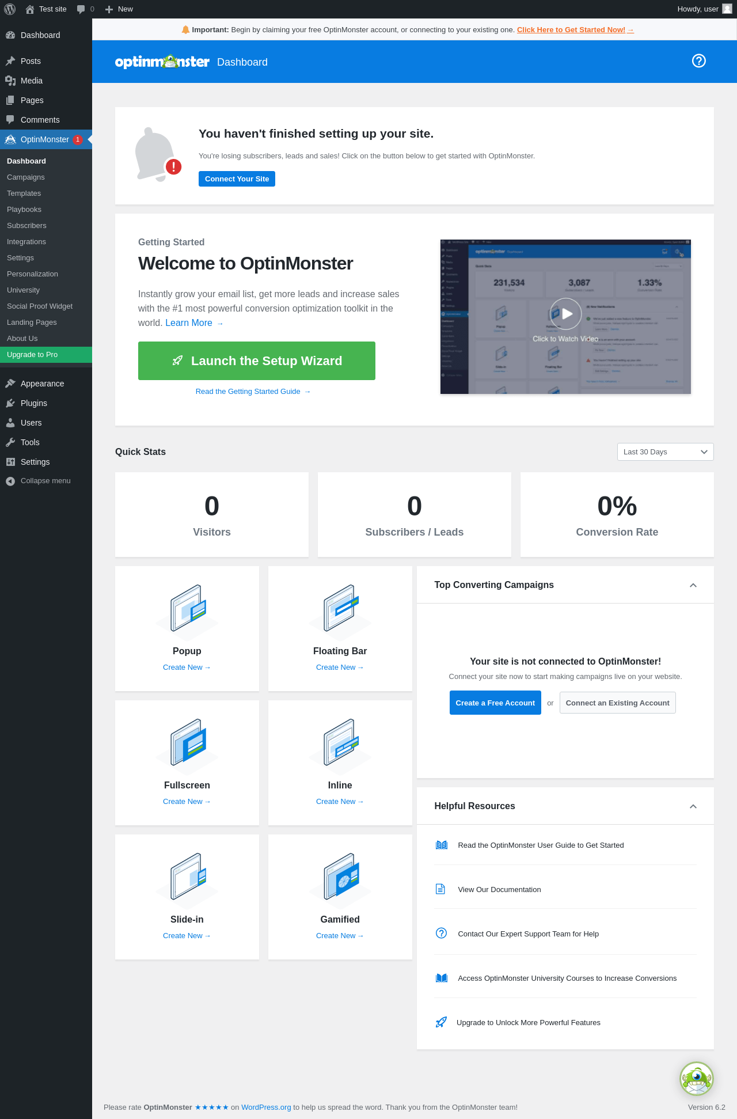Open University submenu item
The width and height of the screenshot is (737, 1119).
24,290
